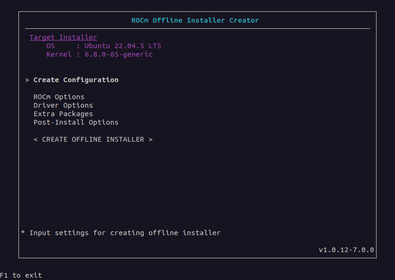Click the OS label in Target Installer
The width and height of the screenshot is (395, 280).
[51, 46]
